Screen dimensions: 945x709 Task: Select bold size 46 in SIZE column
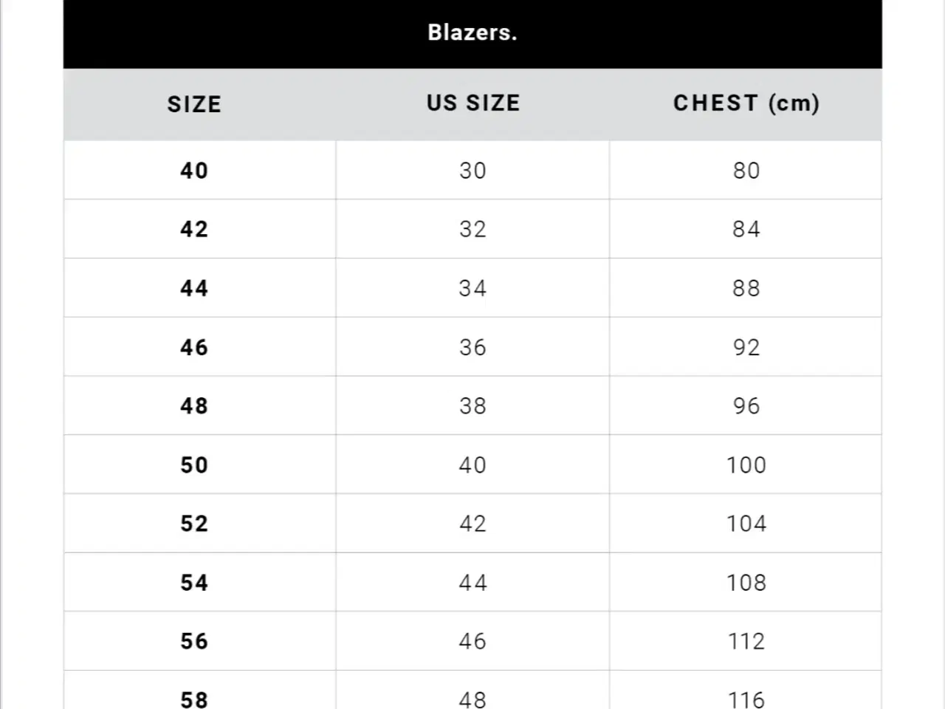tap(194, 347)
